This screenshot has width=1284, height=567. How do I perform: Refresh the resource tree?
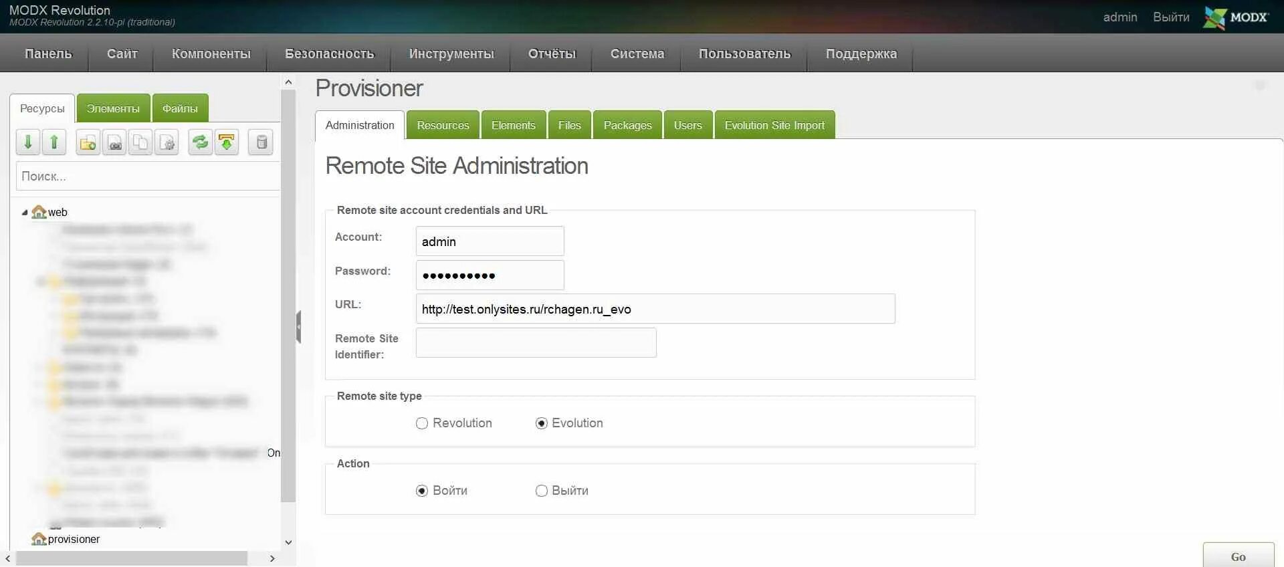(x=200, y=142)
